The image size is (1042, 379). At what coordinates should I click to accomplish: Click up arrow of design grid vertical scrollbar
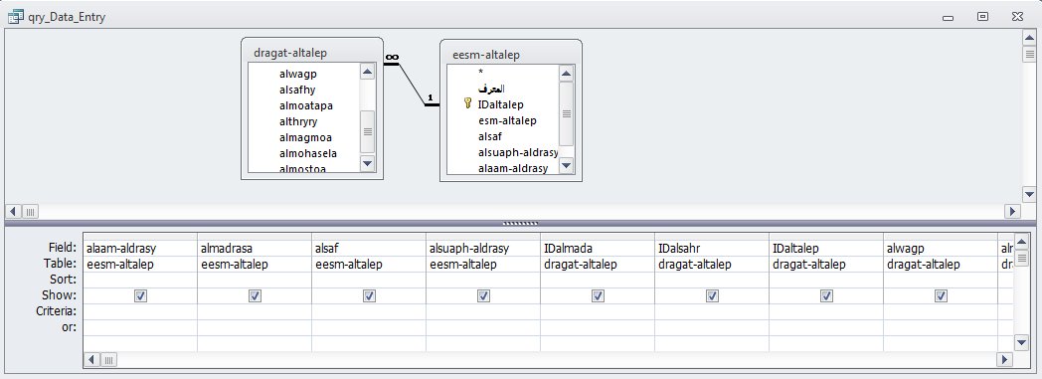coord(1022,241)
